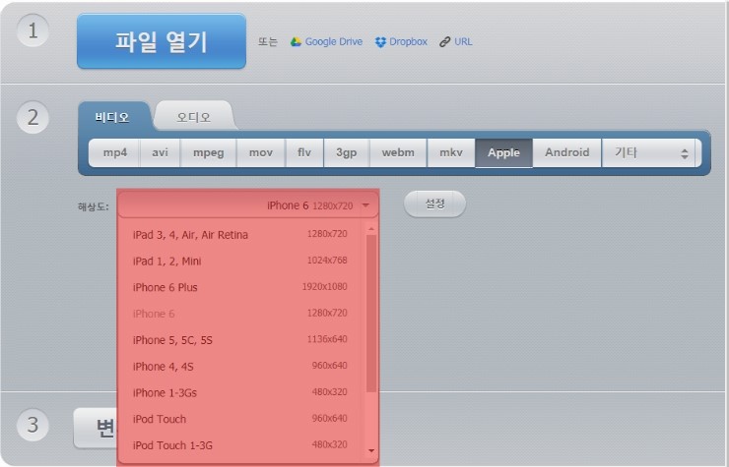
Task: Open the URL link
Action: pyautogui.click(x=463, y=41)
